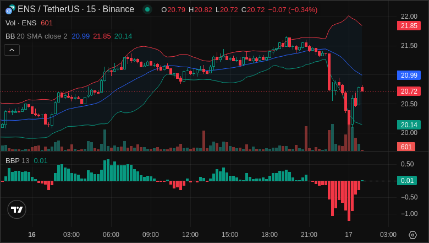429x243 pixels.
Task: Click the 601 volume axis label
Action: [406, 147]
